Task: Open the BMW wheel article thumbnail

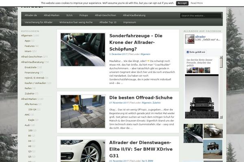Action: (x=83, y=151)
